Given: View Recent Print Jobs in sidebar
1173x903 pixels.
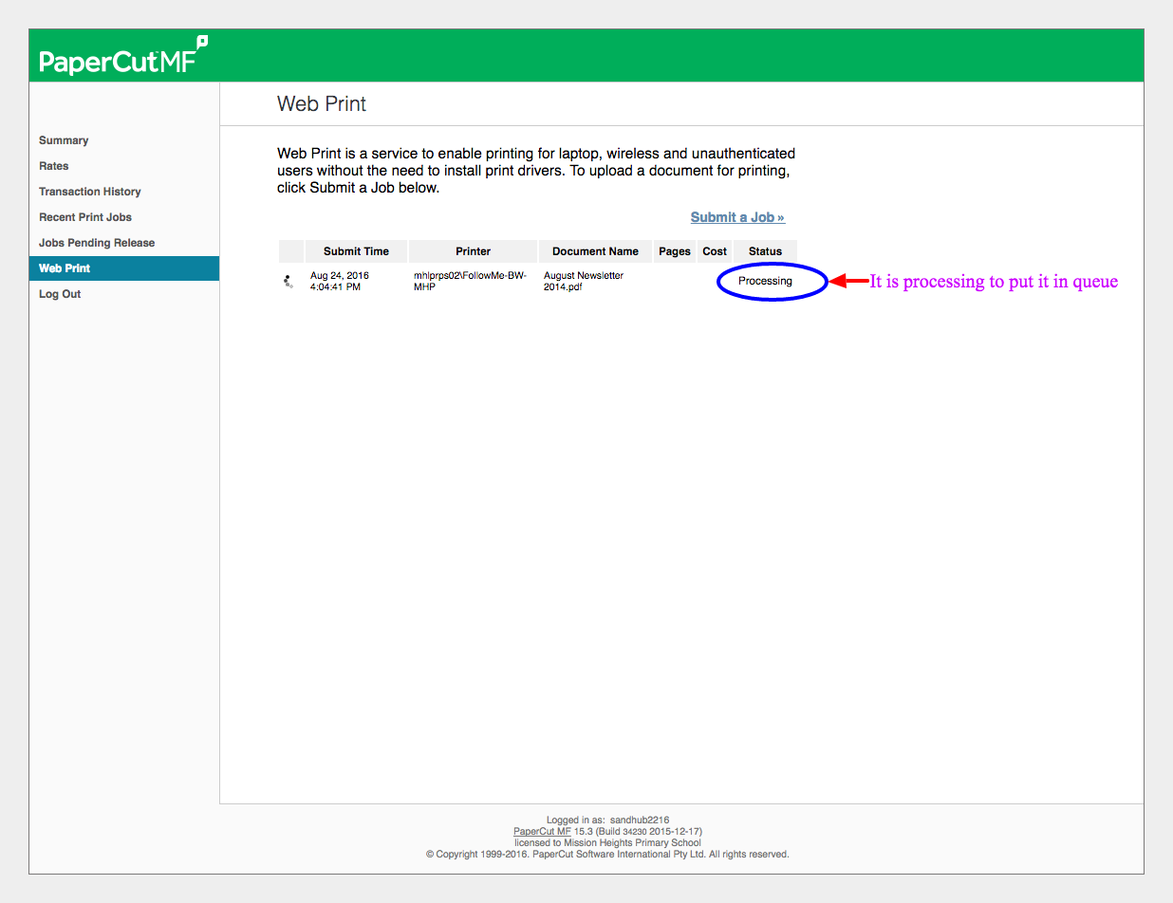Looking at the screenshot, I should tap(85, 217).
